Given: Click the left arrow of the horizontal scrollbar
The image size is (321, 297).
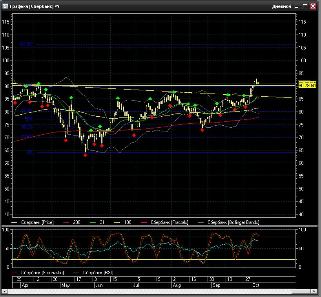Looking at the screenshot, I should click(x=4, y=291).
